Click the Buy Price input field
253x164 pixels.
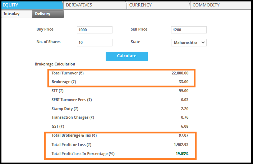click(95, 30)
